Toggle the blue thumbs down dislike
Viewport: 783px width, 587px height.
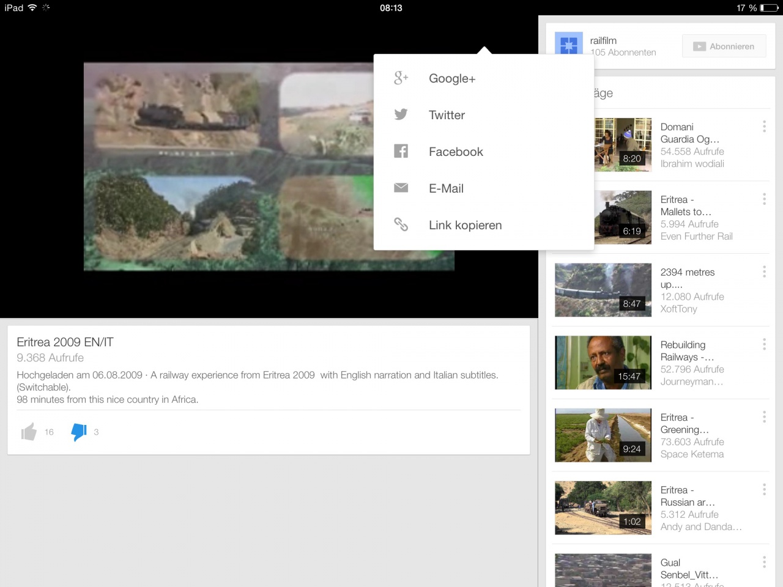coord(79,432)
